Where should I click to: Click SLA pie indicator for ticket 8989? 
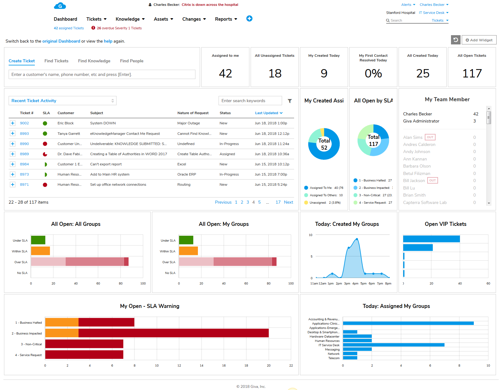(x=45, y=154)
